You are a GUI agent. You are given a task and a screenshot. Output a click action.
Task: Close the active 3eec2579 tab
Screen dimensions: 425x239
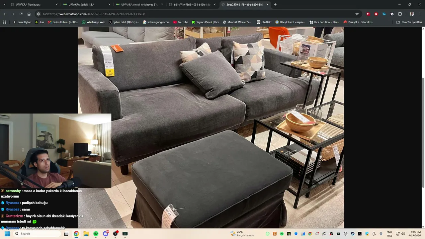pyautogui.click(x=267, y=5)
